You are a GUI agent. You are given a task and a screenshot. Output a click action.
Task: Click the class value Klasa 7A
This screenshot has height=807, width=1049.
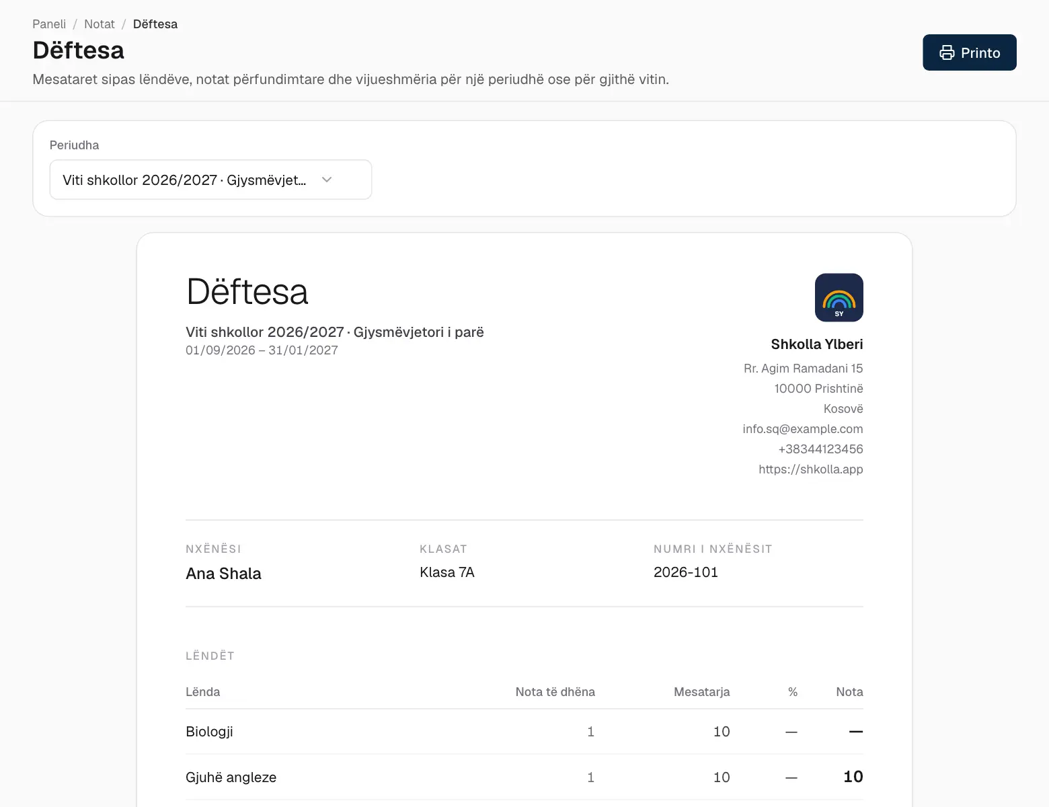pos(447,572)
